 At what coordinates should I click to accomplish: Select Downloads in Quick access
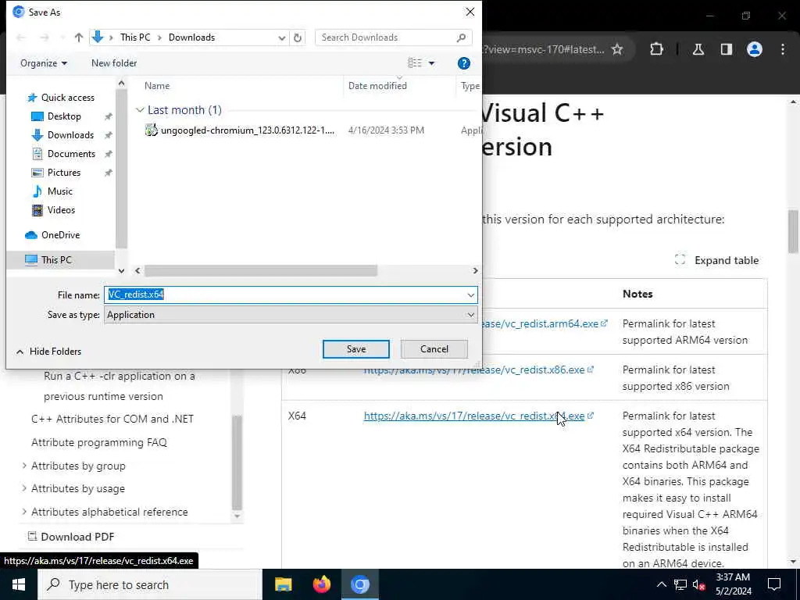click(x=70, y=135)
